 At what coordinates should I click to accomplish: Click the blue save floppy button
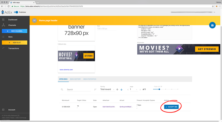(x=212, y=25)
